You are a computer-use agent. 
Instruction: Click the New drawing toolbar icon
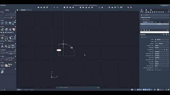coord(38,7)
